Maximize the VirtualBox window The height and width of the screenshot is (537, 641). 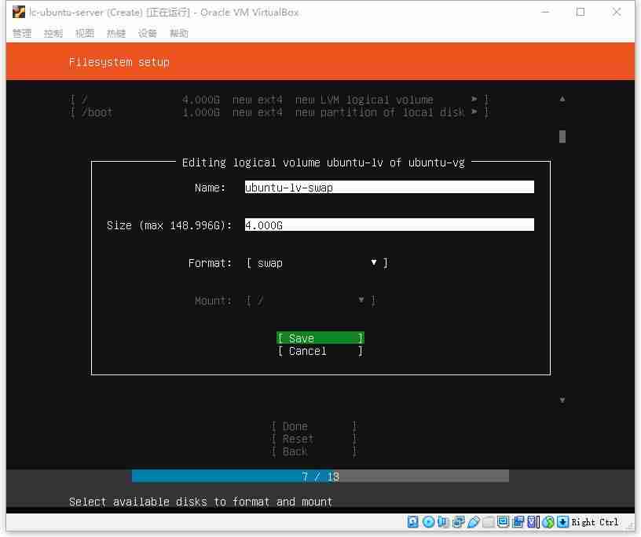581,13
